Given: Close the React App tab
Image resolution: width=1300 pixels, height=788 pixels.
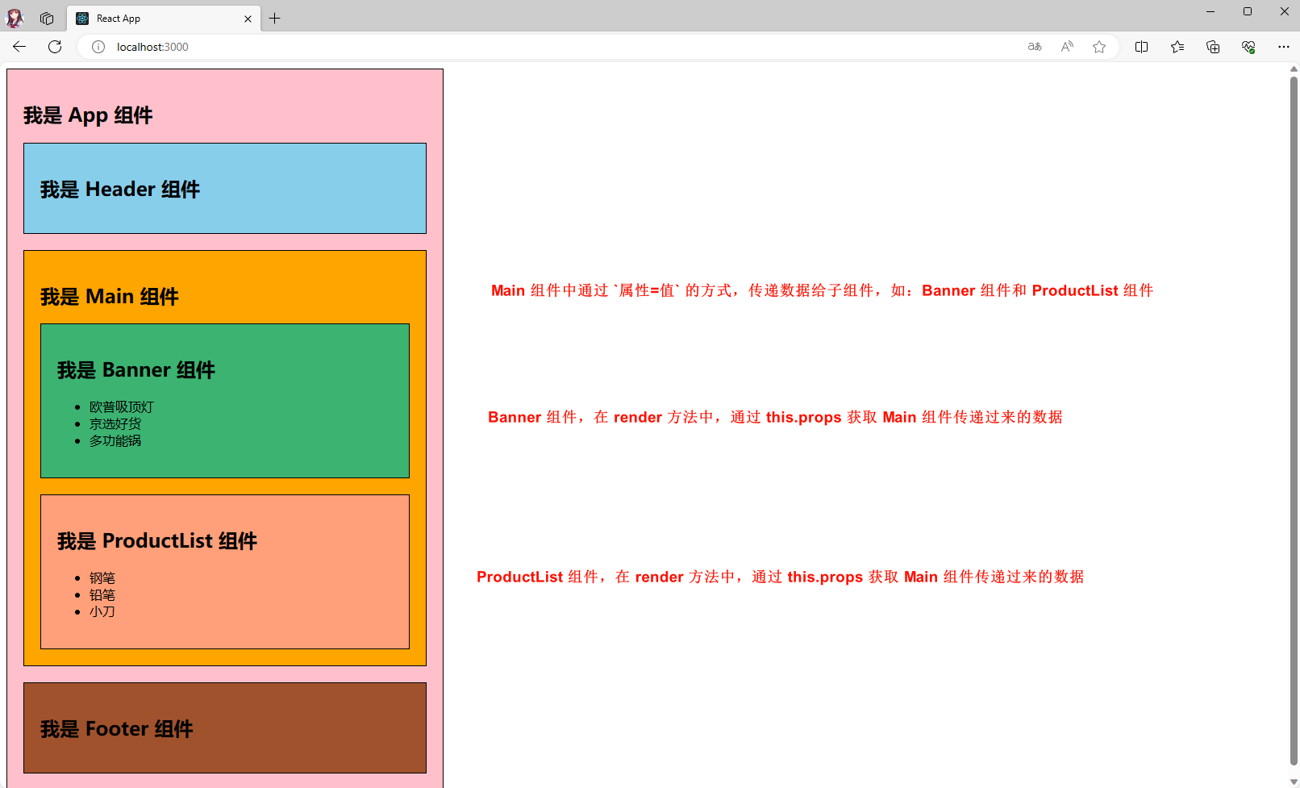Looking at the screenshot, I should [x=248, y=19].
